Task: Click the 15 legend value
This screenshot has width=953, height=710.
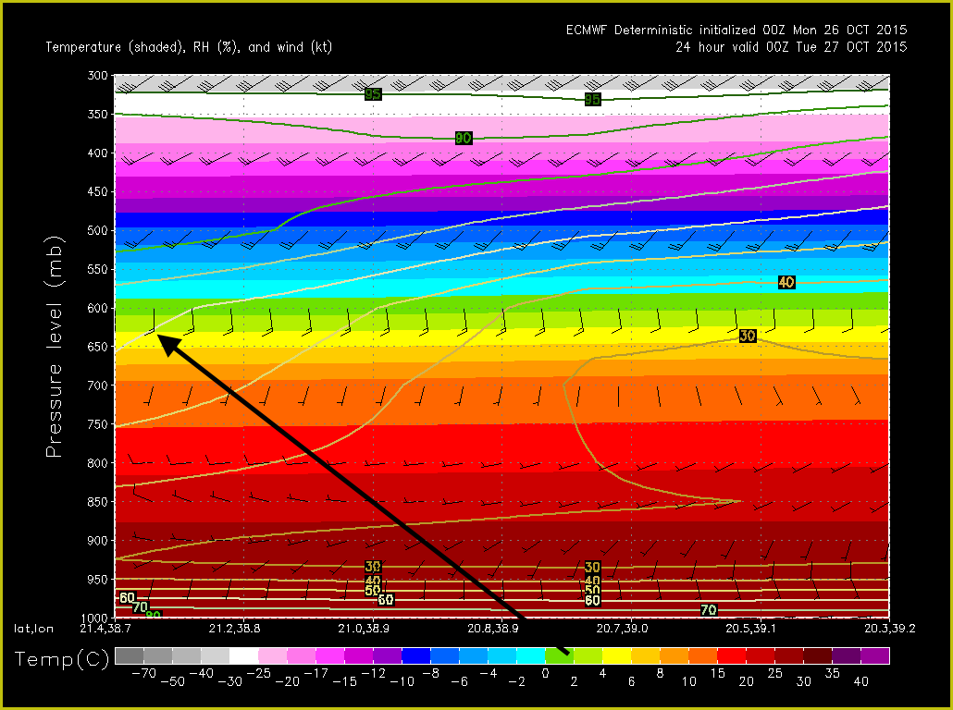Action: pos(717,673)
